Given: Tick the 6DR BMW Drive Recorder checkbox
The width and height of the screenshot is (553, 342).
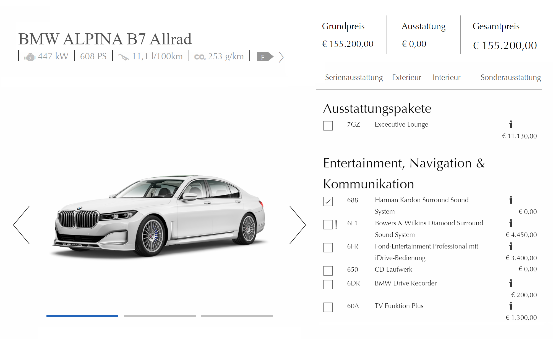Looking at the screenshot, I should (x=328, y=285).
